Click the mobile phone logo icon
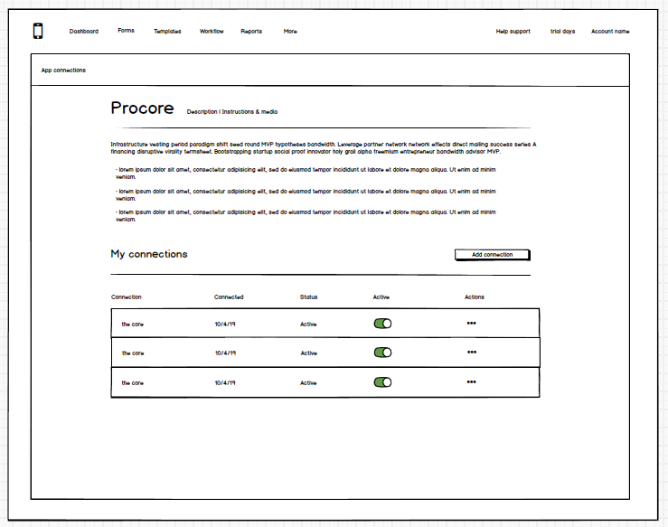 [38, 31]
